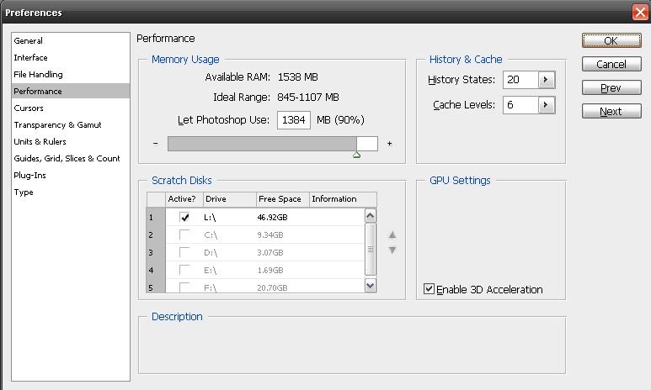Click the Cancel button
Viewport: 651px width, 390px height.
611,64
